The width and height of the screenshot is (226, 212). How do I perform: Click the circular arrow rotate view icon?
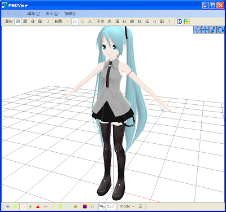(220, 30)
